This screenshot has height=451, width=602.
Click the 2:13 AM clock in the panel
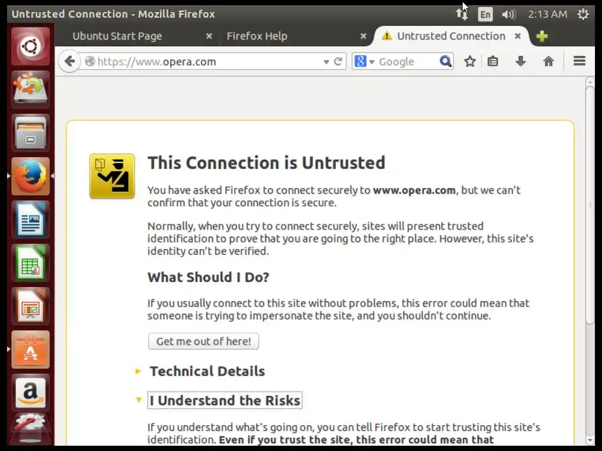[x=547, y=14]
